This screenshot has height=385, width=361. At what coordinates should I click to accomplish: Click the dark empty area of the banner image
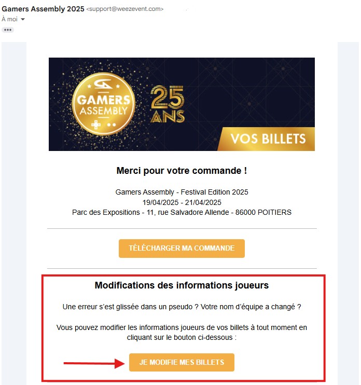point(253,93)
